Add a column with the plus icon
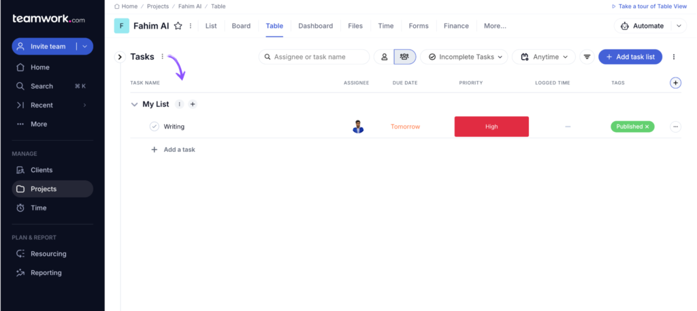The image size is (697, 311). (676, 82)
